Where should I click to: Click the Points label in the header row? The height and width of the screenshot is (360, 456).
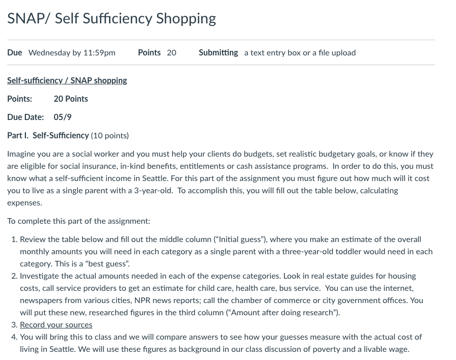(149, 52)
